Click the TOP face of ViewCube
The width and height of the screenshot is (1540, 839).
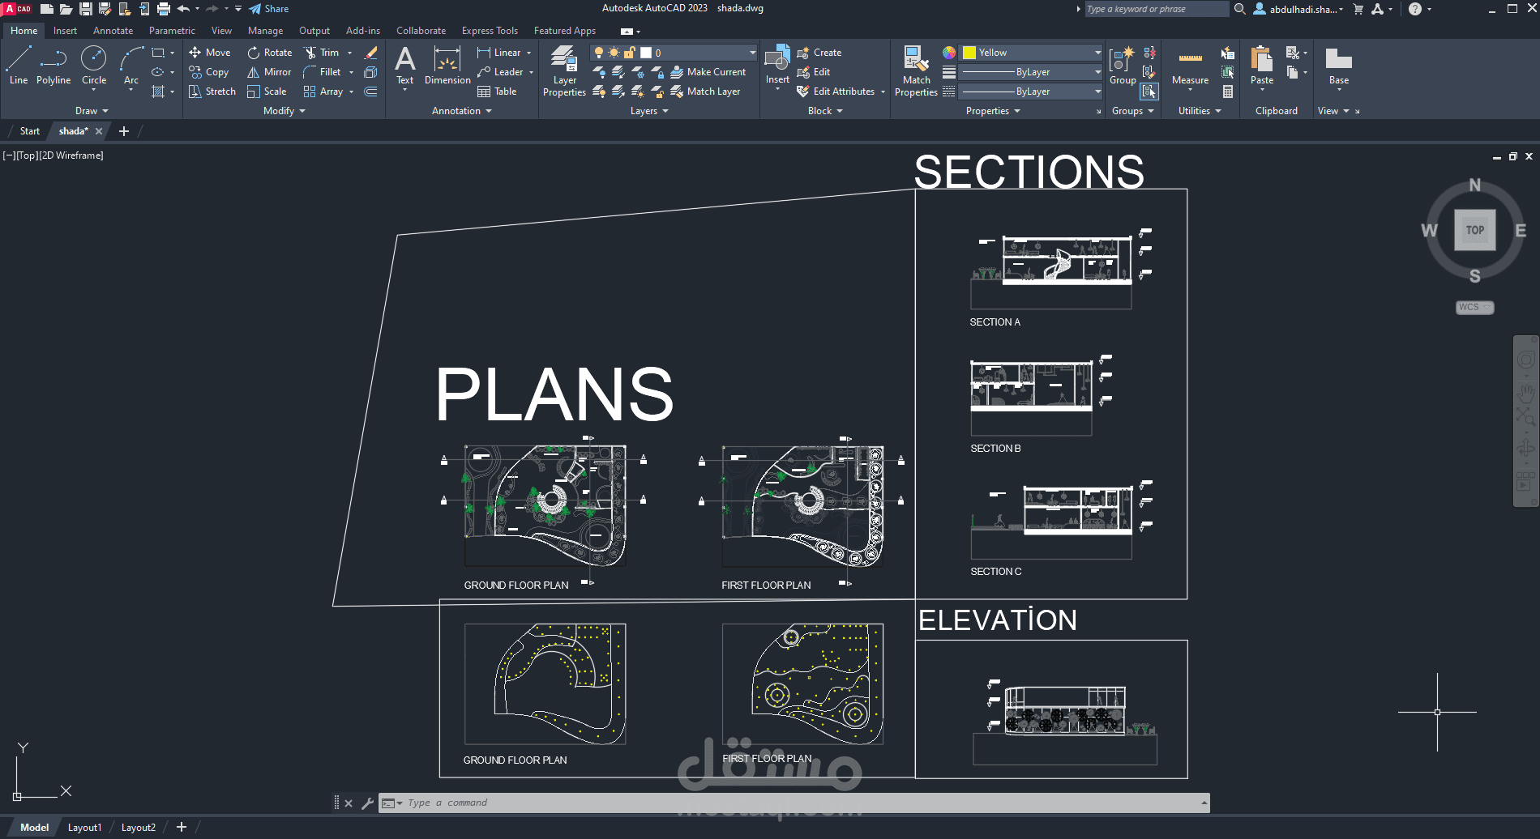(1474, 230)
